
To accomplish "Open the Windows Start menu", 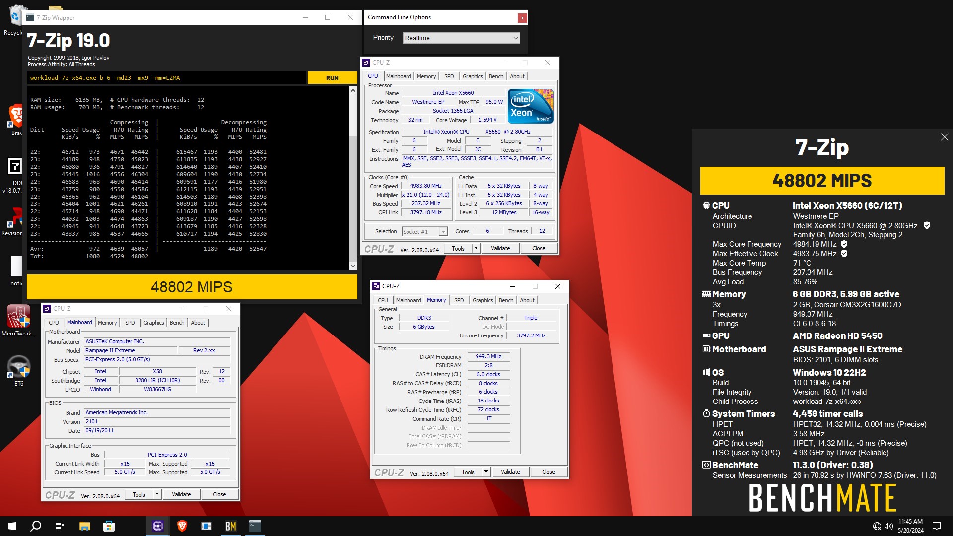I will (12, 526).
